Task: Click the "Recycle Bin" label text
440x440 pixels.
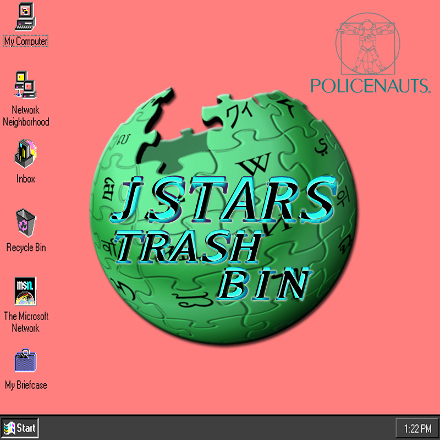Action: (x=26, y=248)
